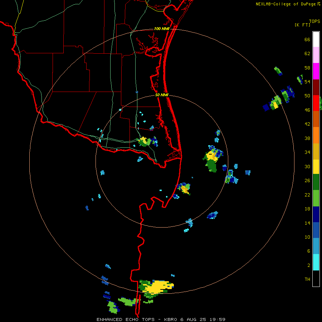This screenshot has width=322, height=322.
Task: Click the navy blue legend swatch
Action: (x=316, y=214)
